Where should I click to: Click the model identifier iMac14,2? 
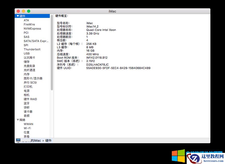(x=92, y=26)
